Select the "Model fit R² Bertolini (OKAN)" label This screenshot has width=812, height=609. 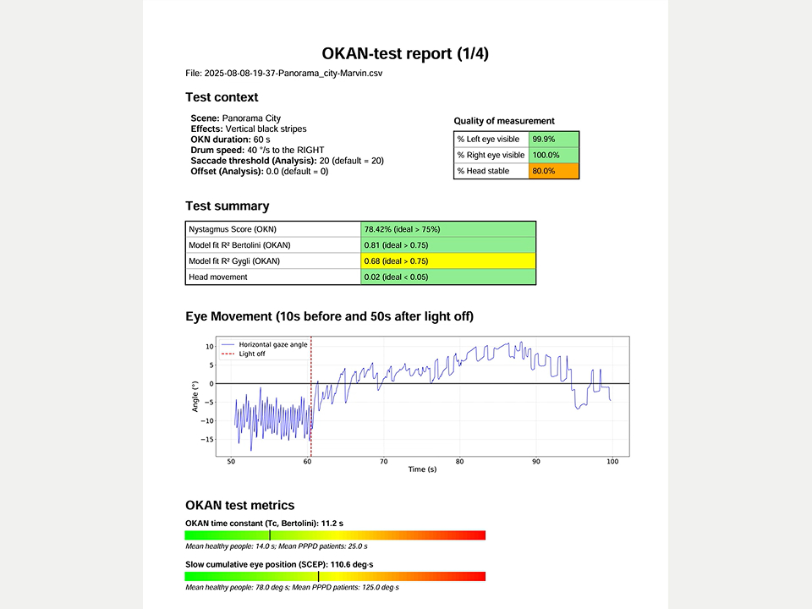[273, 245]
